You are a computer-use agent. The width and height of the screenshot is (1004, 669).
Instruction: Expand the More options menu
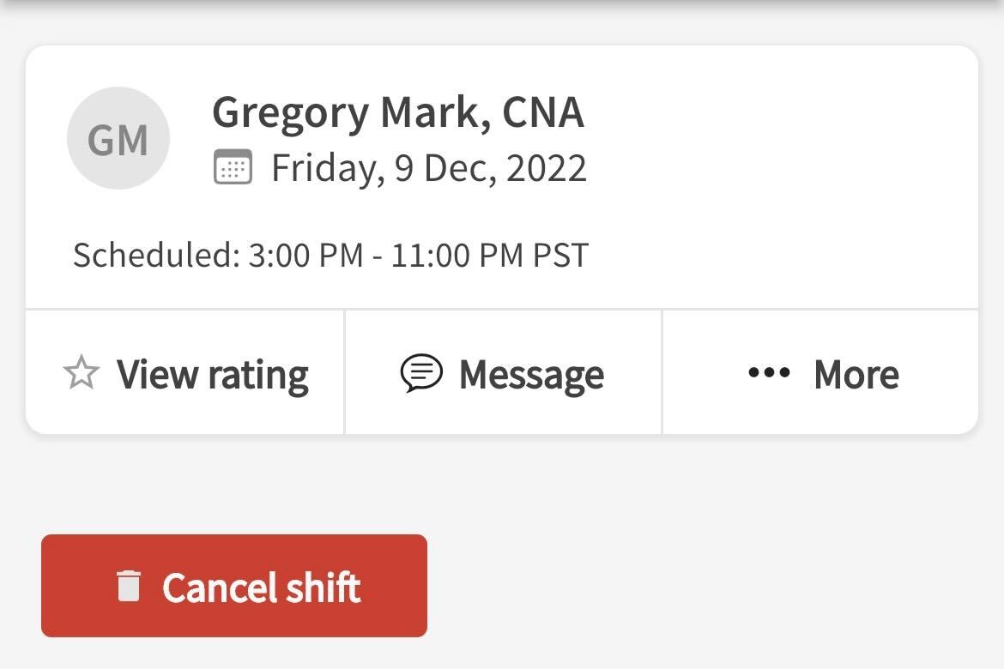coord(821,373)
